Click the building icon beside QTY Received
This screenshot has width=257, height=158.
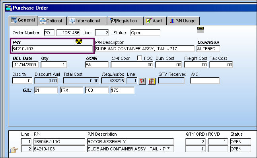(x=152, y=81)
